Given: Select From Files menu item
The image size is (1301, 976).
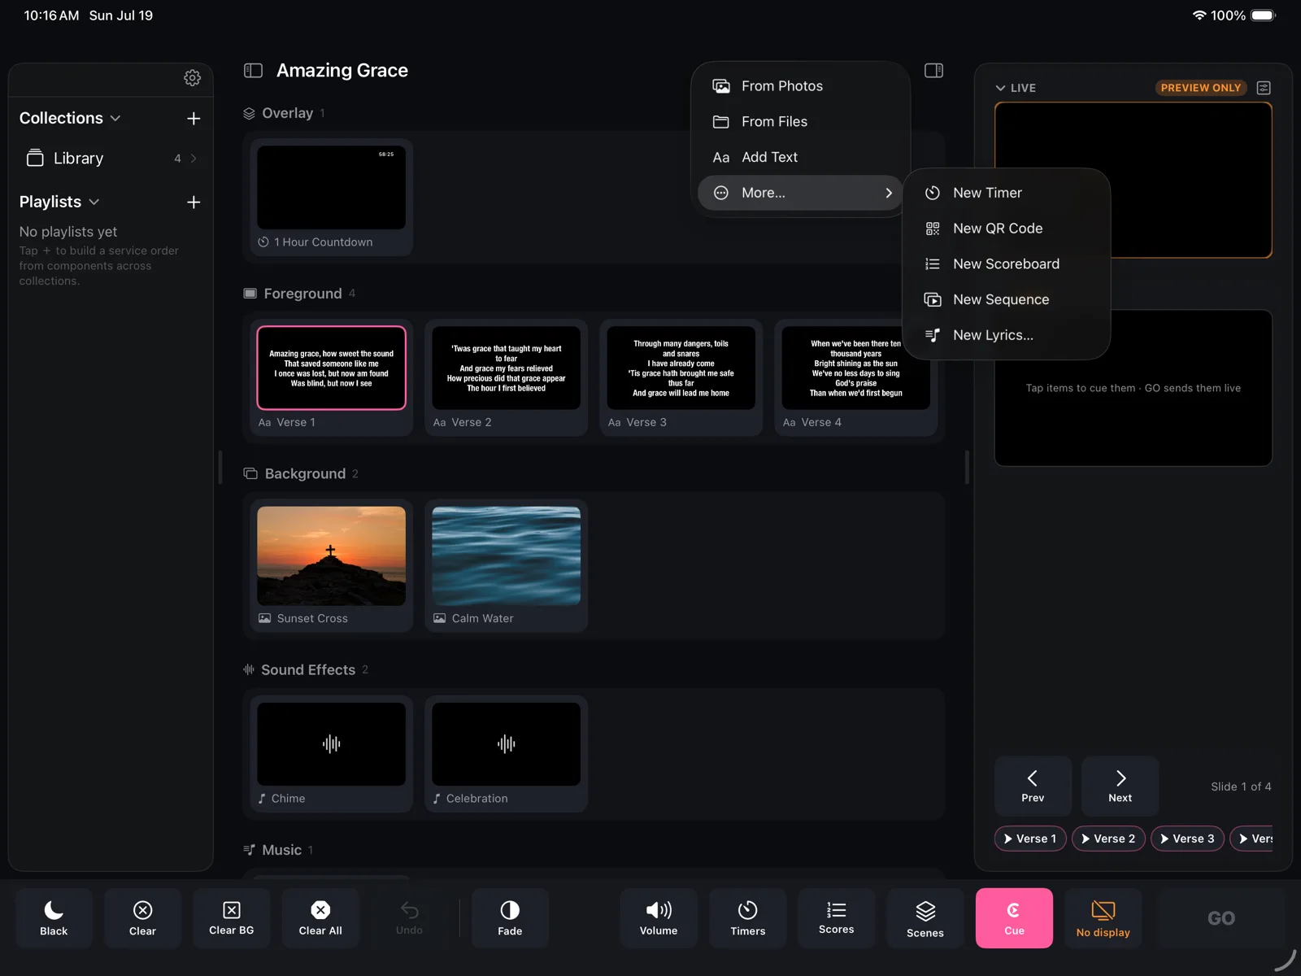Looking at the screenshot, I should tap(801, 122).
